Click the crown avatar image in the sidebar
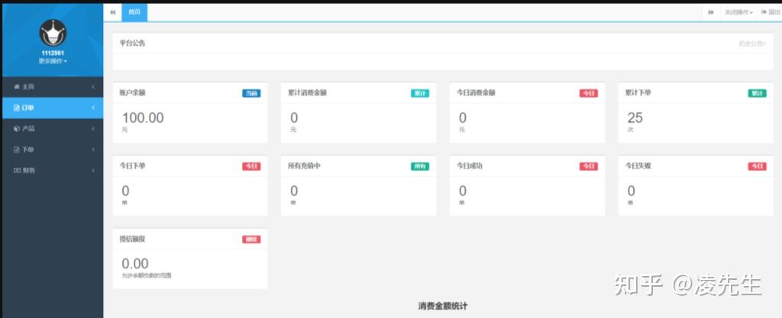This screenshot has height=318, width=782. (x=53, y=33)
